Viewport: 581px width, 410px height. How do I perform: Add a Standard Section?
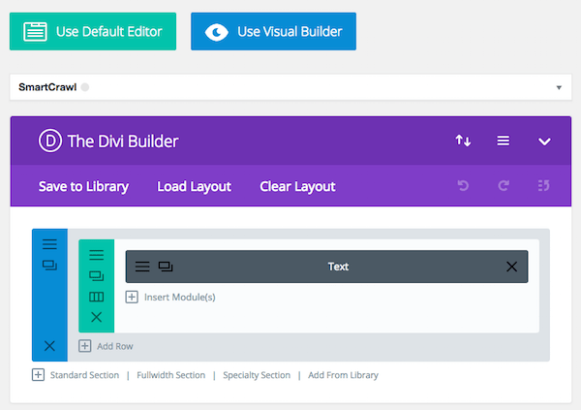pyautogui.click(x=84, y=375)
